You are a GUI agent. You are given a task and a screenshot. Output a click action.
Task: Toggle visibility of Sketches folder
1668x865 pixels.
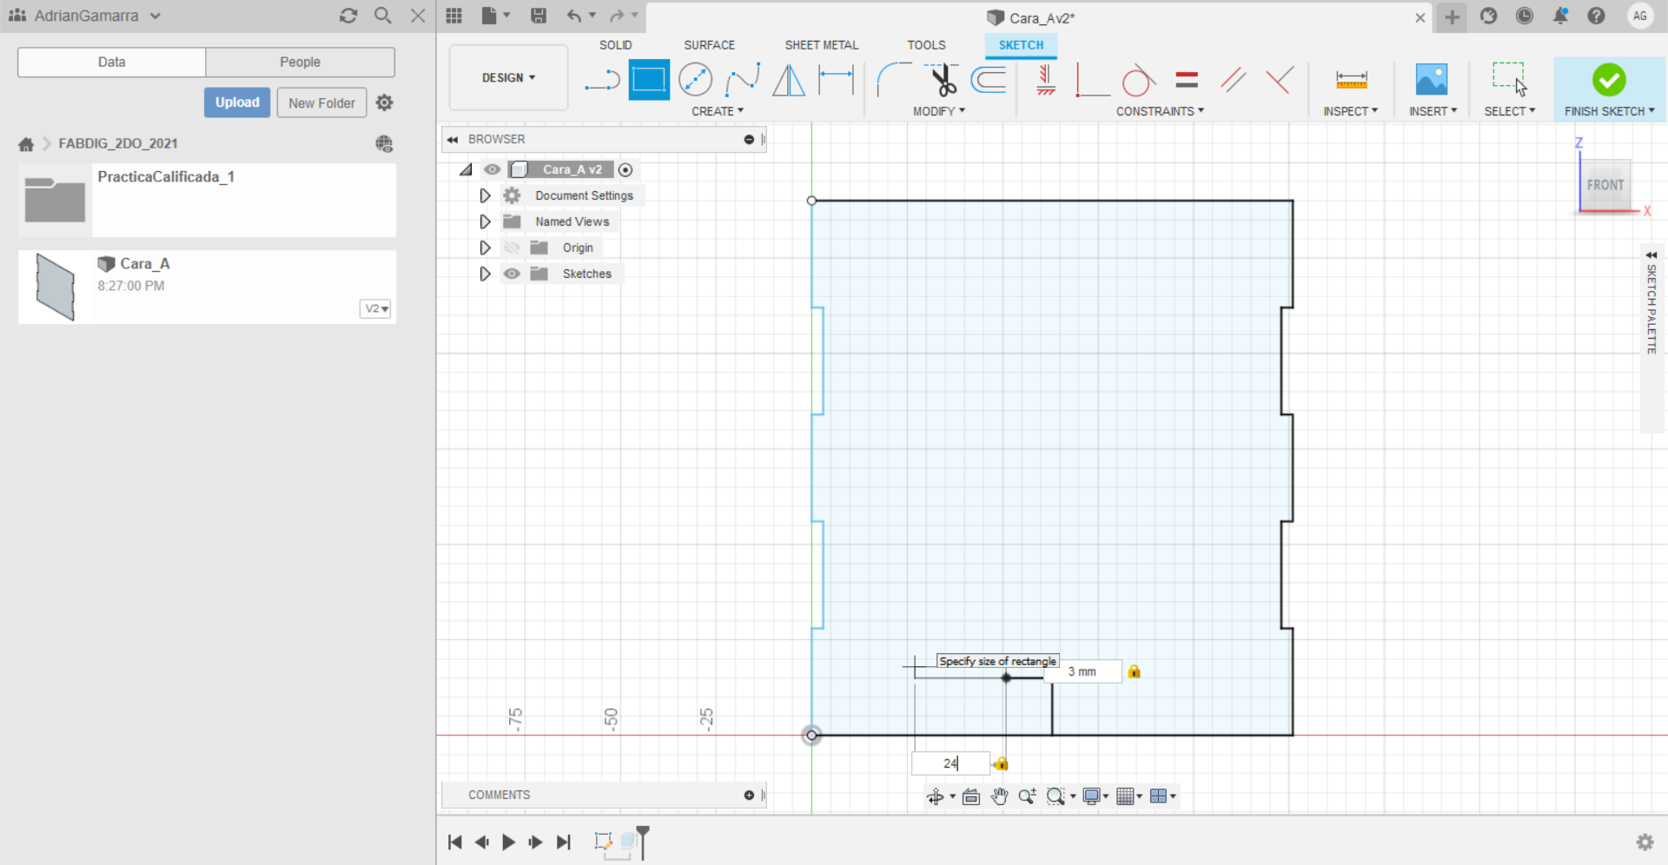pos(512,274)
